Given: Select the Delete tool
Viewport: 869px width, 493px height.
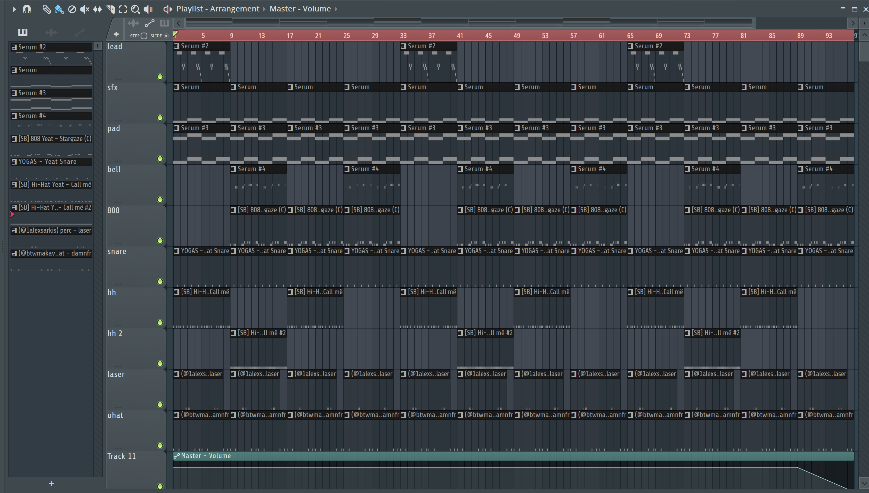Looking at the screenshot, I should pos(72,9).
